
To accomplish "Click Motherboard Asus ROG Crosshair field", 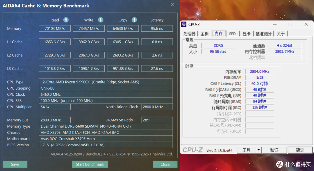I will (106, 138).
